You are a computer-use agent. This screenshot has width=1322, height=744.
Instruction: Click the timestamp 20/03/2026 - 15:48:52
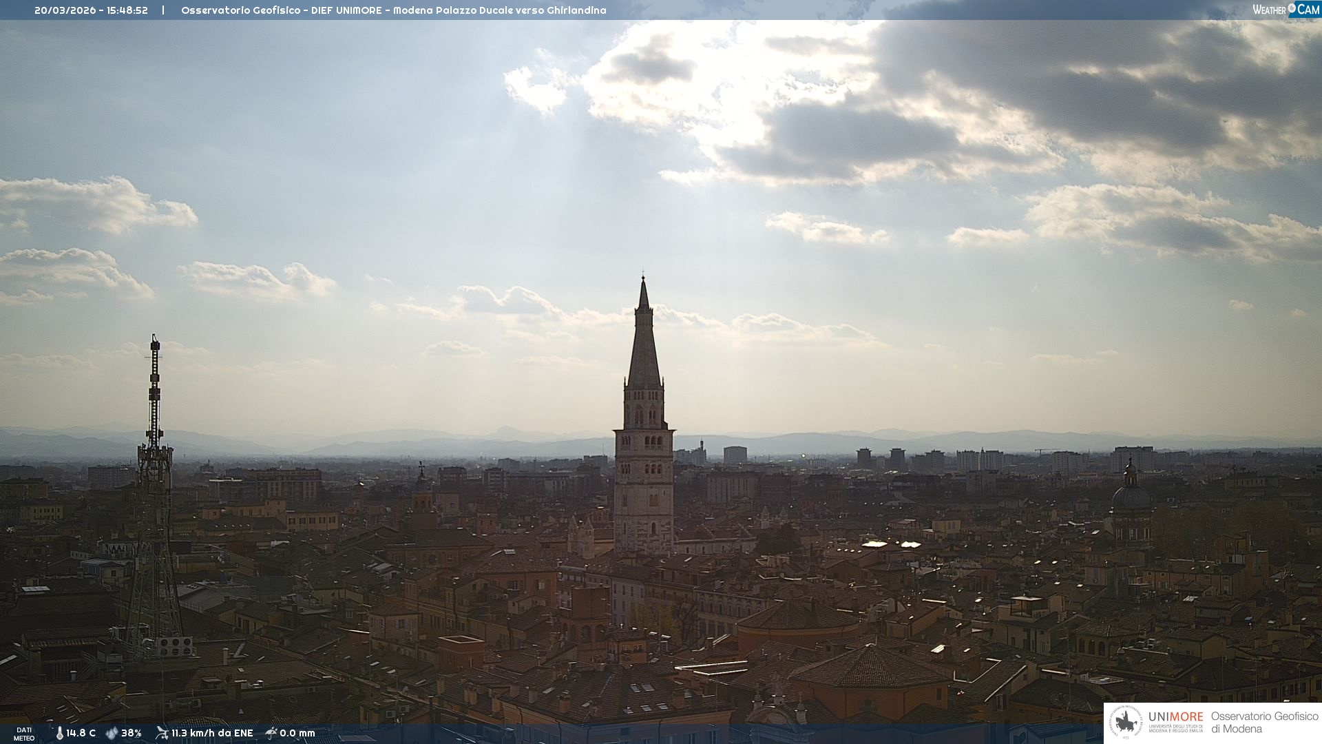point(91,10)
